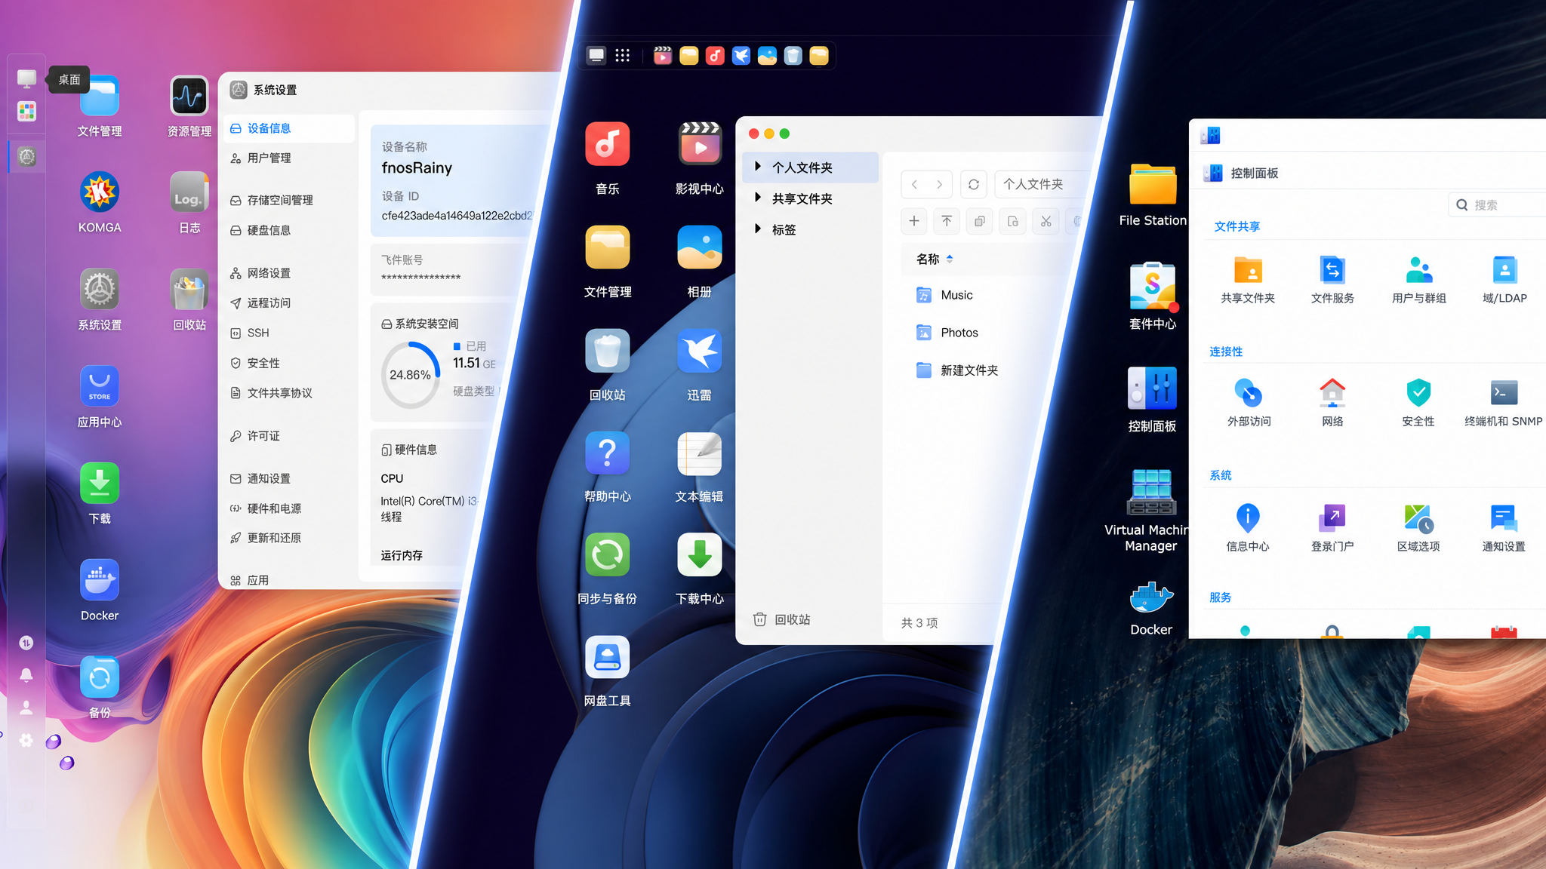Open 域/LDAP in the control panel

pyautogui.click(x=1504, y=270)
